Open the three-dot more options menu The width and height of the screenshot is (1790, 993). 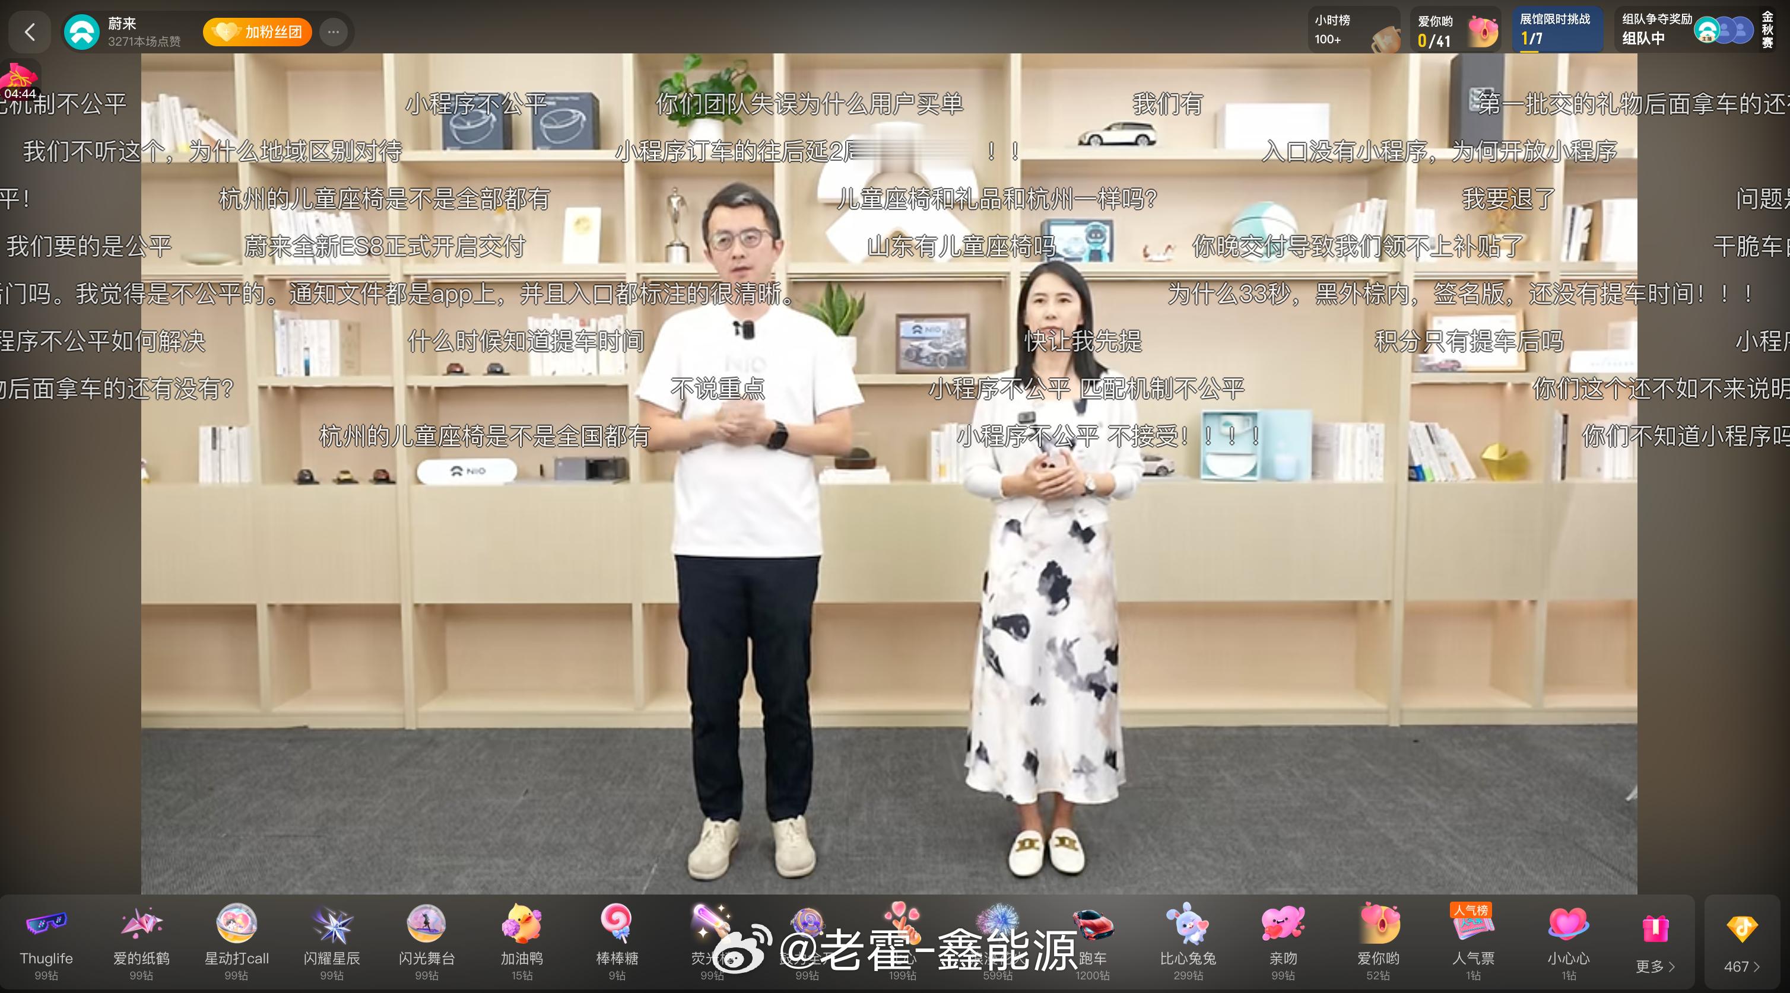point(334,32)
